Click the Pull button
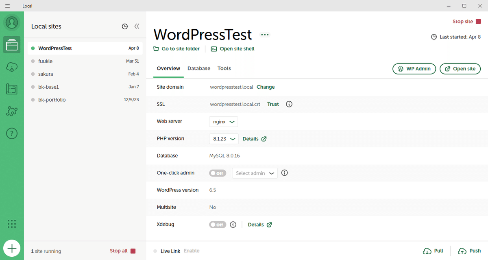 433,251
